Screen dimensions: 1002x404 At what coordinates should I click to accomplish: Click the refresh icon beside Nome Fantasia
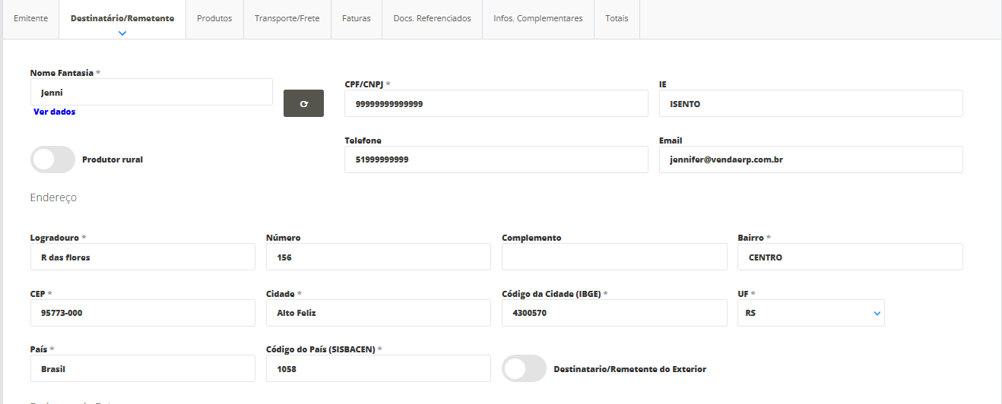coord(303,103)
